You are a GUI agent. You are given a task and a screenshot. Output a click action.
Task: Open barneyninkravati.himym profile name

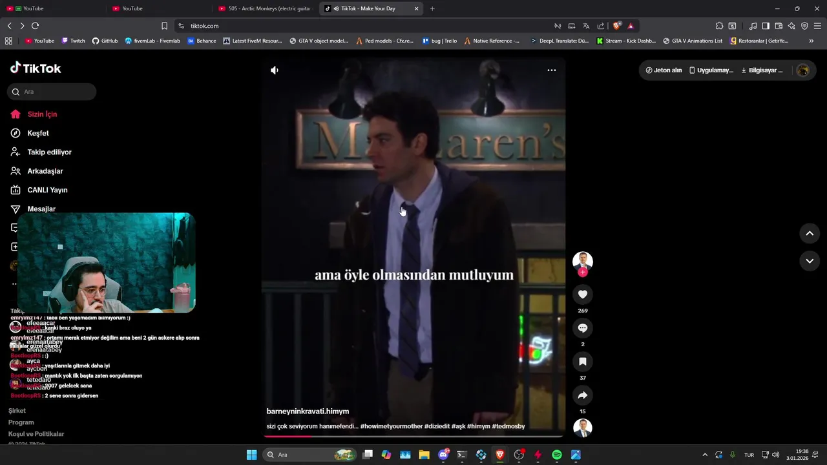click(x=308, y=411)
